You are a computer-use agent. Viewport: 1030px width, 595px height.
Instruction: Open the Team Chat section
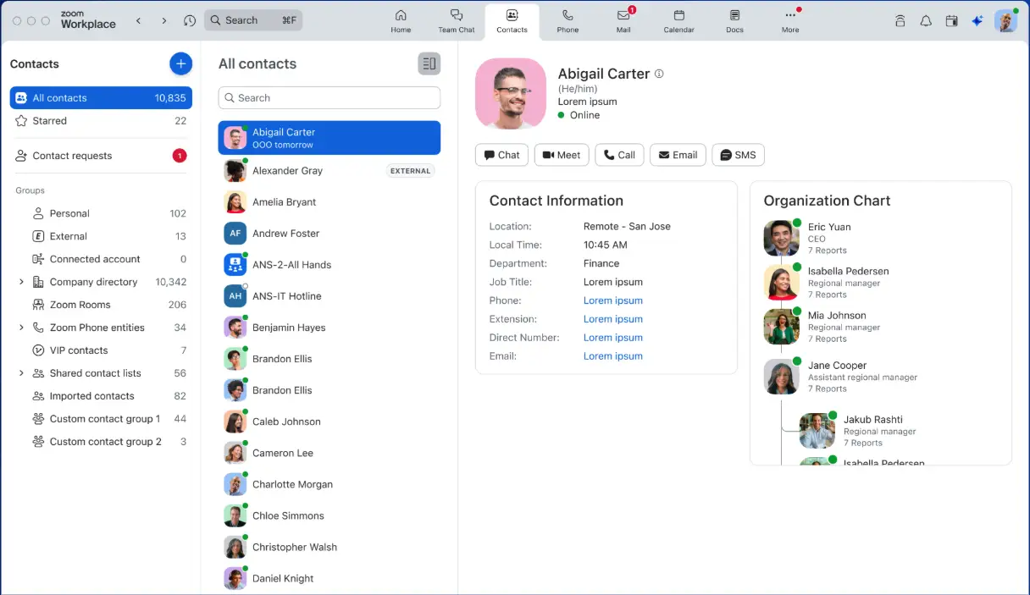pos(457,21)
